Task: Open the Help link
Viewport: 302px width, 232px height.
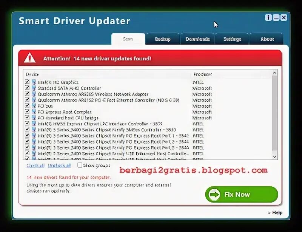Action: 275,212
